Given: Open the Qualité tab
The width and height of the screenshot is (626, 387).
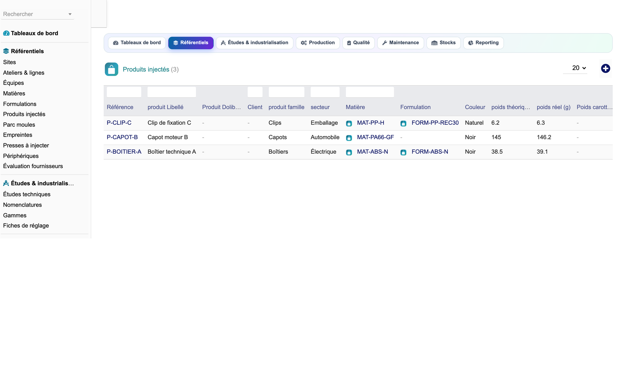Looking at the screenshot, I should pyautogui.click(x=358, y=43).
